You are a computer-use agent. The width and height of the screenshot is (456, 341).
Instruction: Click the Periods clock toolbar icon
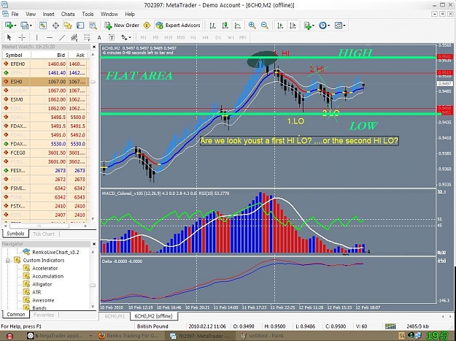coord(322,26)
